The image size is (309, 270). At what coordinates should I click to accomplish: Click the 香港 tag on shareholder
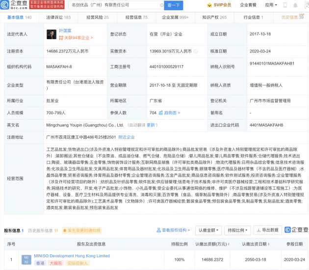(40, 263)
